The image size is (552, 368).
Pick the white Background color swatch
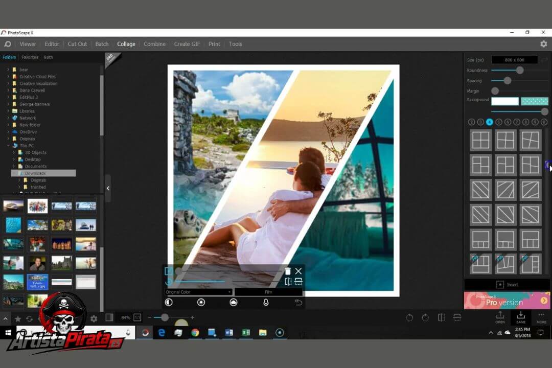coord(505,101)
